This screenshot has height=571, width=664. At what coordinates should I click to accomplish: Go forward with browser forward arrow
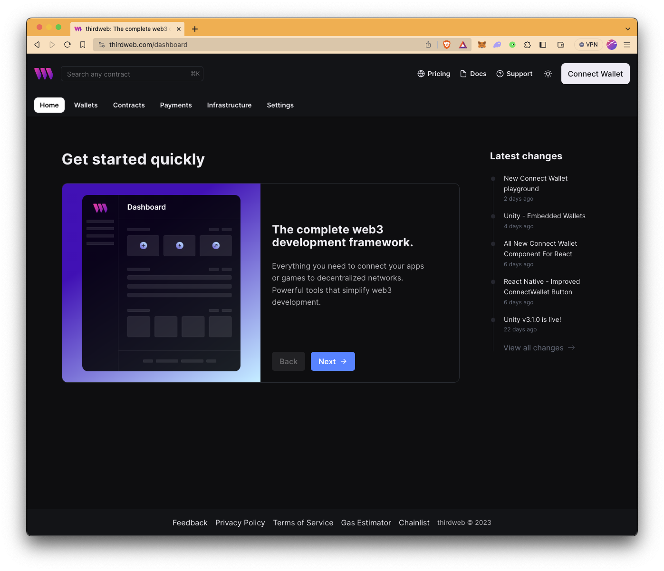pyautogui.click(x=52, y=45)
